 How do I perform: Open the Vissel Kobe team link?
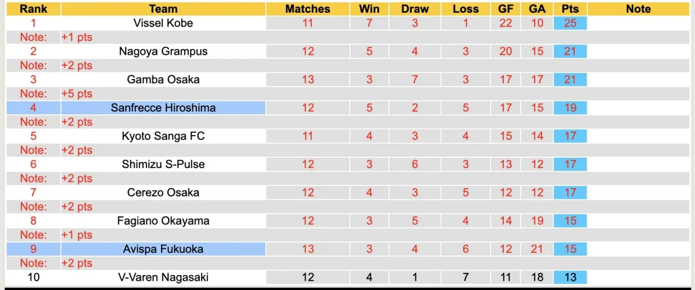point(163,23)
